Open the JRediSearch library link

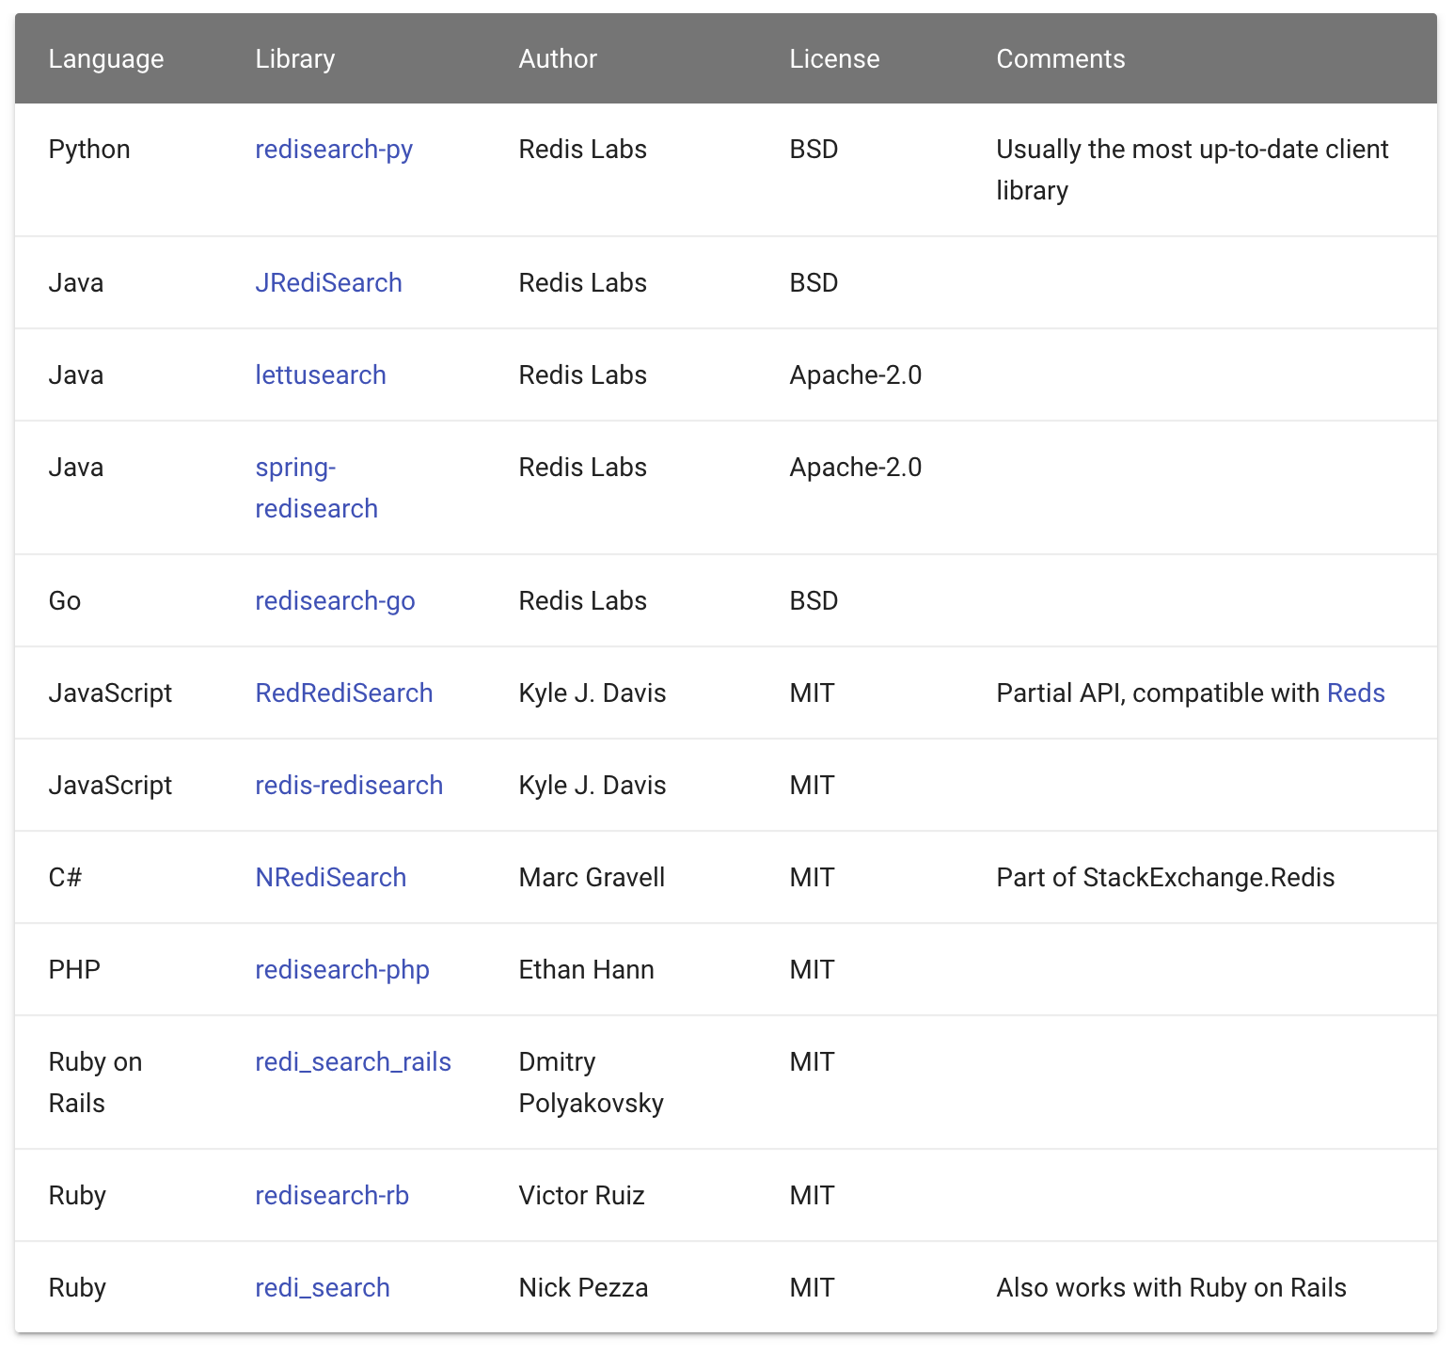point(328,282)
